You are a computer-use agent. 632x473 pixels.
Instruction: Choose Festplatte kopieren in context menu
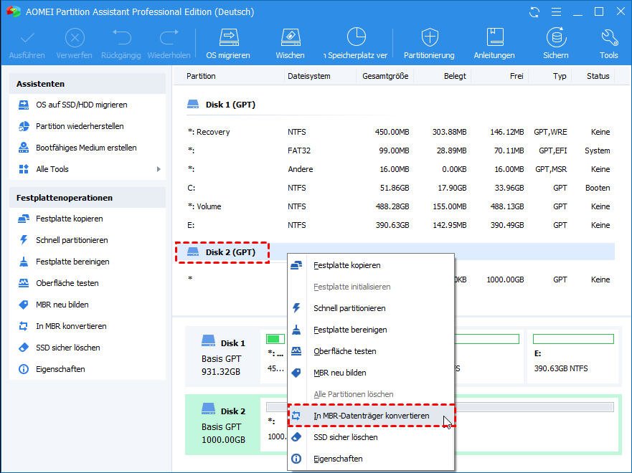(346, 265)
